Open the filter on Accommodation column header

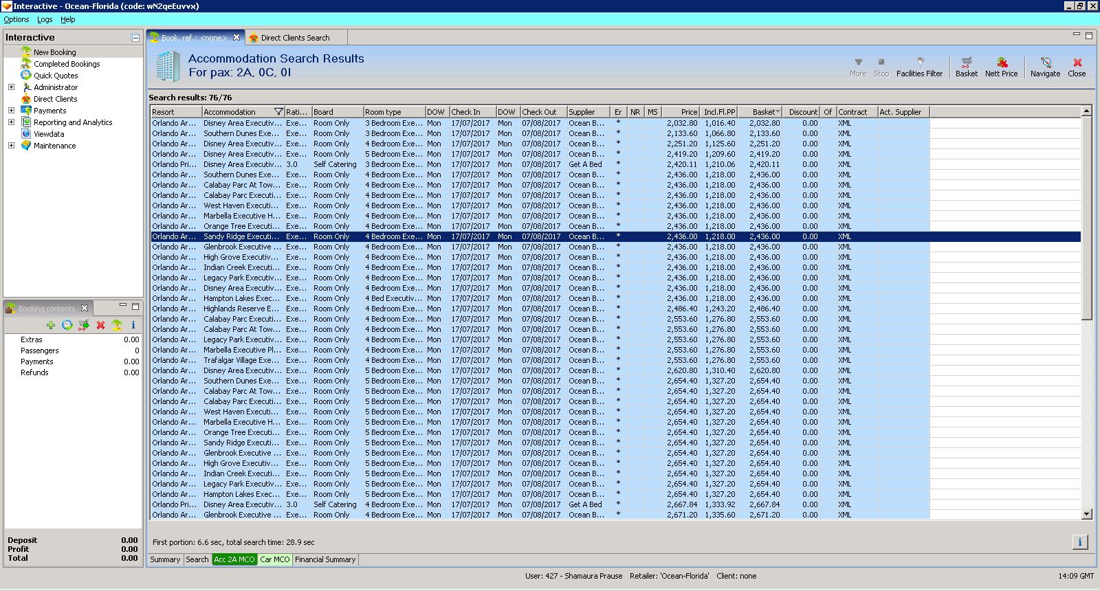tap(278, 112)
